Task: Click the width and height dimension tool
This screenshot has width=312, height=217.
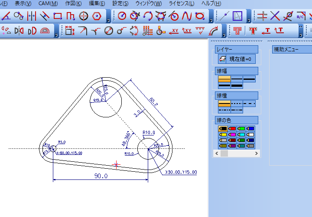Action: (69, 31)
